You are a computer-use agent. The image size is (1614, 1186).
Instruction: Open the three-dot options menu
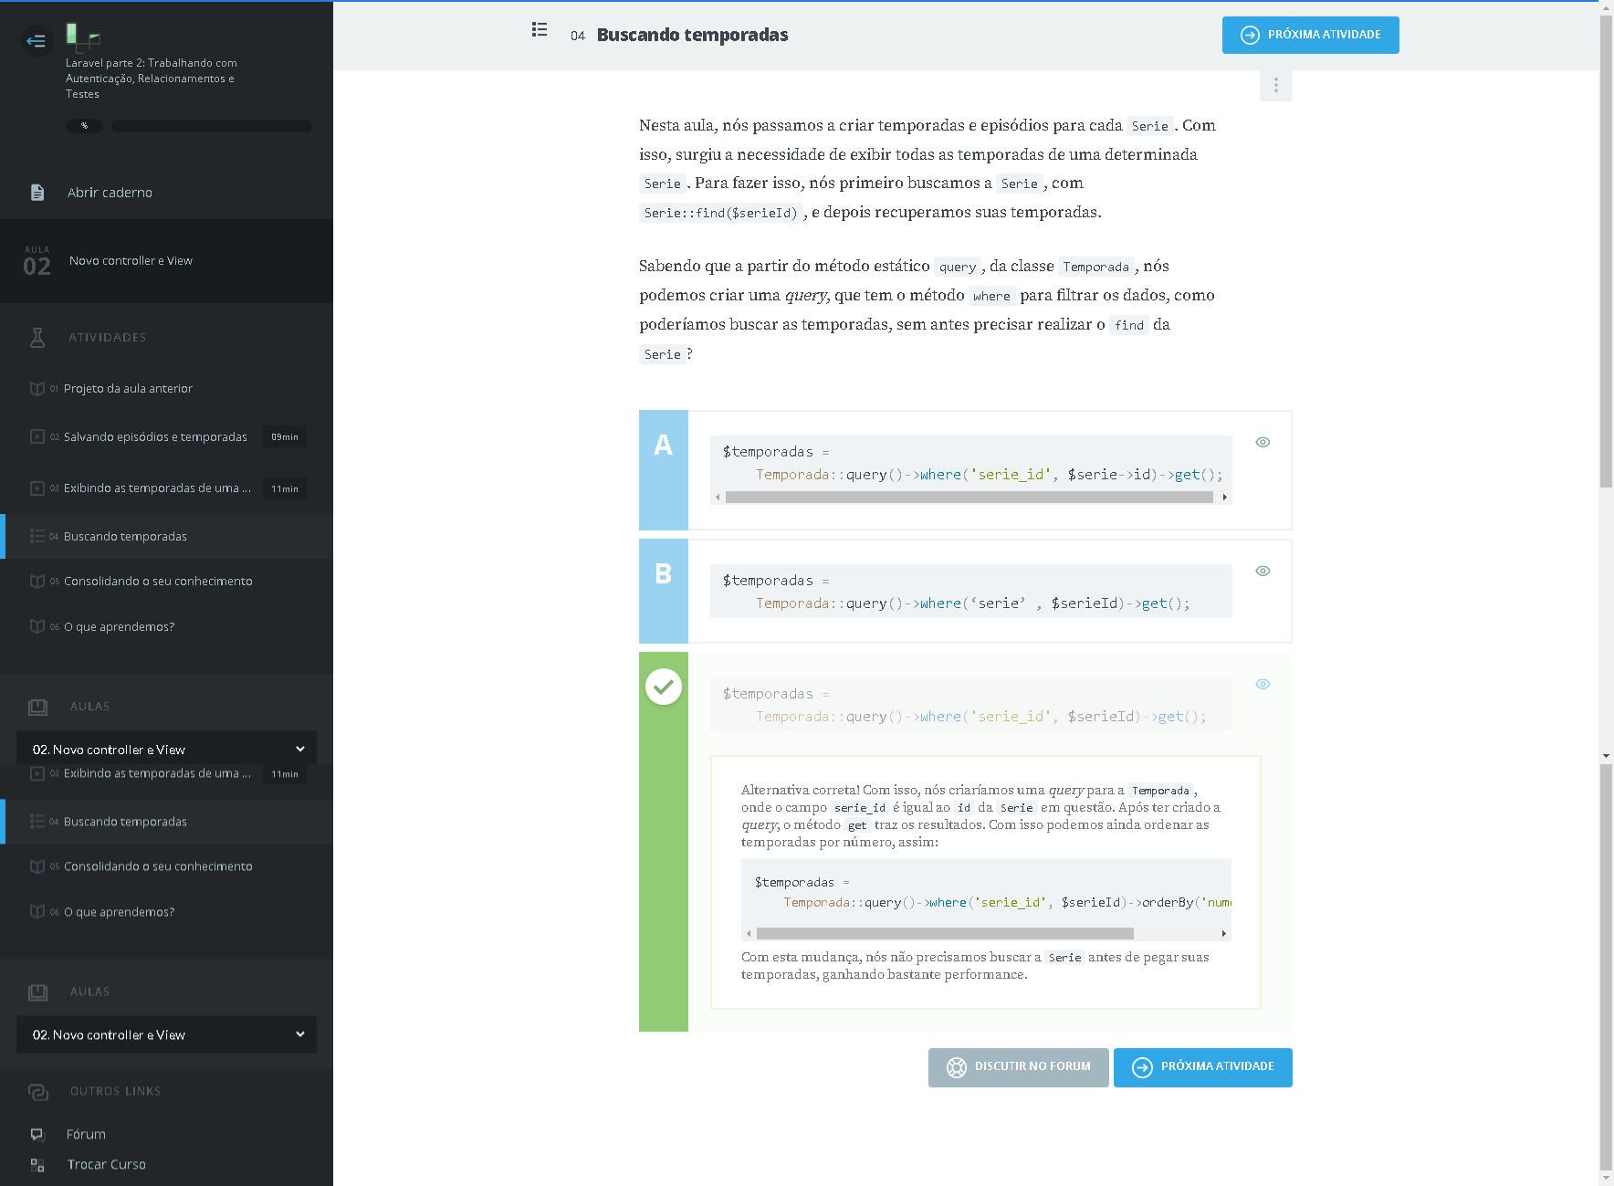point(1275,85)
